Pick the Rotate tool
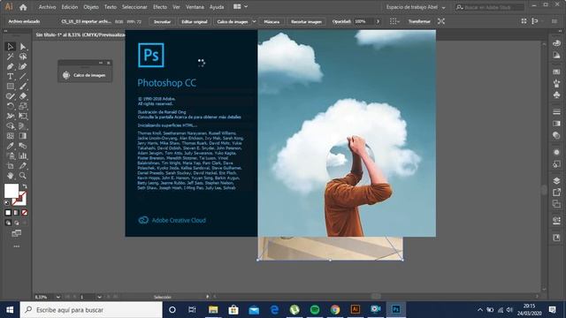566x318 pixels. click(x=10, y=106)
